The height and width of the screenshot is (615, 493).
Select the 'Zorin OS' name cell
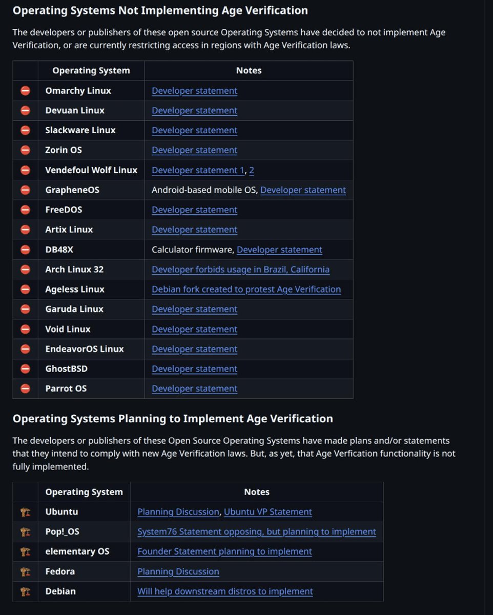[91, 150]
